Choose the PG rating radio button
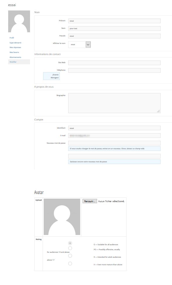This screenshot has width=172, height=285. 70,248
